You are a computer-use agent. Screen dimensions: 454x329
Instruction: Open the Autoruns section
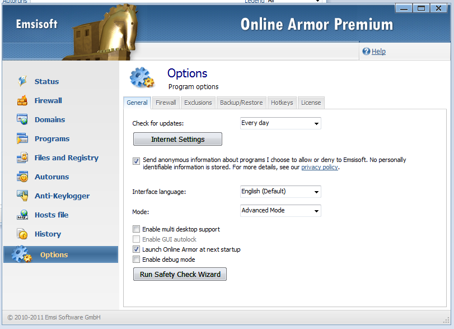point(52,177)
